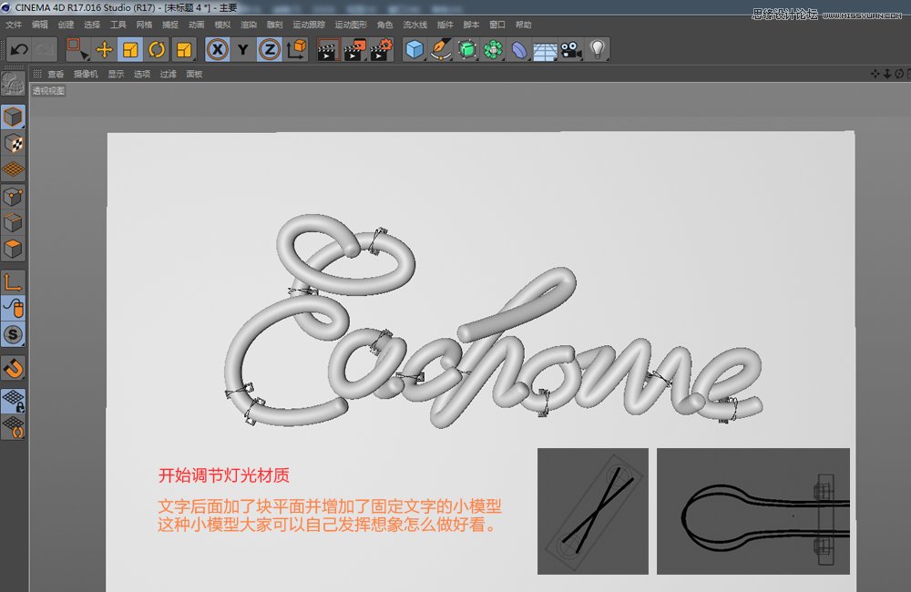Toggle the Z axis lock
The width and height of the screenshot is (911, 592).
[x=270, y=49]
